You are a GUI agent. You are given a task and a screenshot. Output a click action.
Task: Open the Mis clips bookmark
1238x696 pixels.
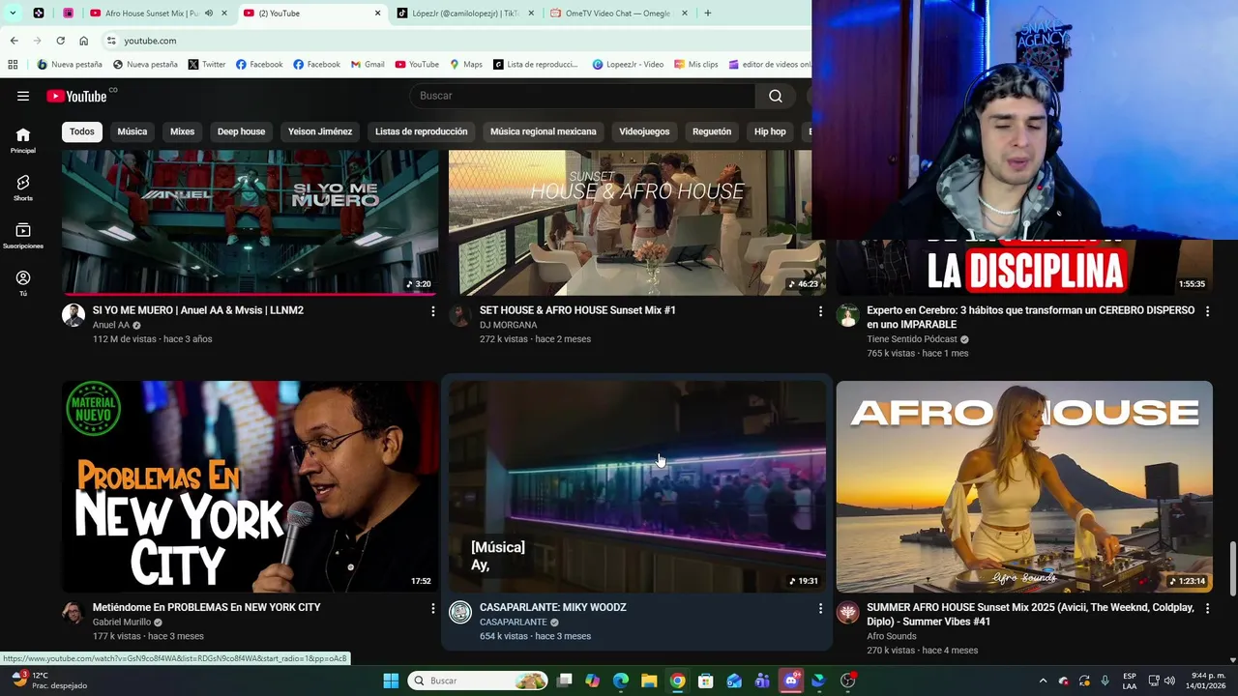pyautogui.click(x=696, y=65)
